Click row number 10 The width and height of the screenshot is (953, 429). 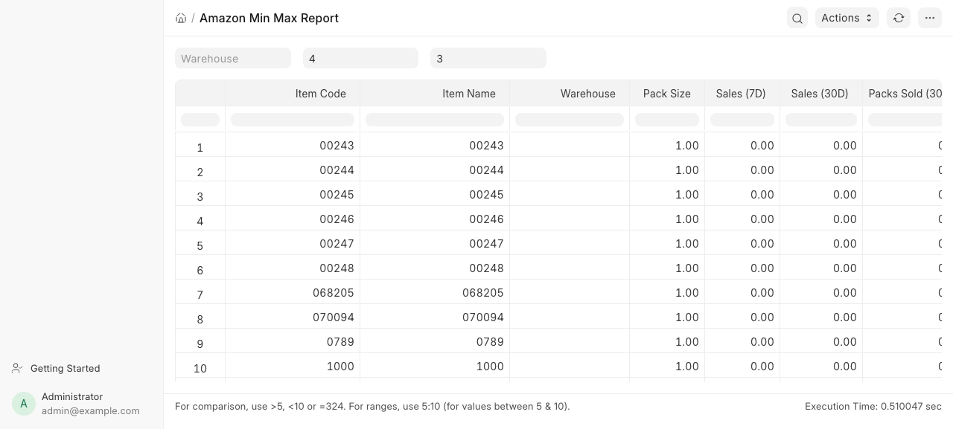tap(200, 368)
